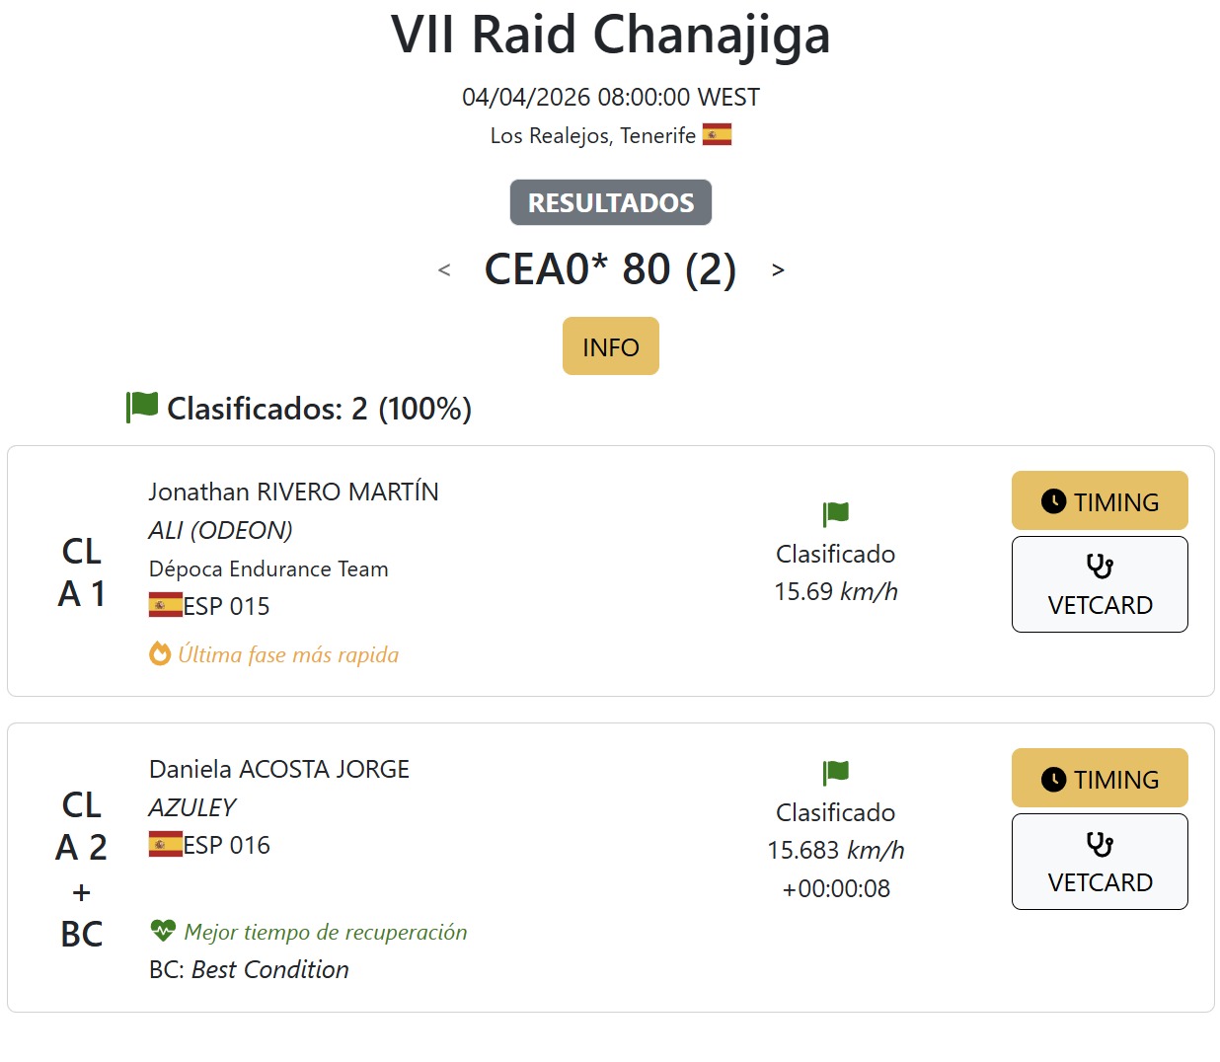Click the VII Raid Chanajiga title
The image size is (1220, 1062).
(x=610, y=35)
